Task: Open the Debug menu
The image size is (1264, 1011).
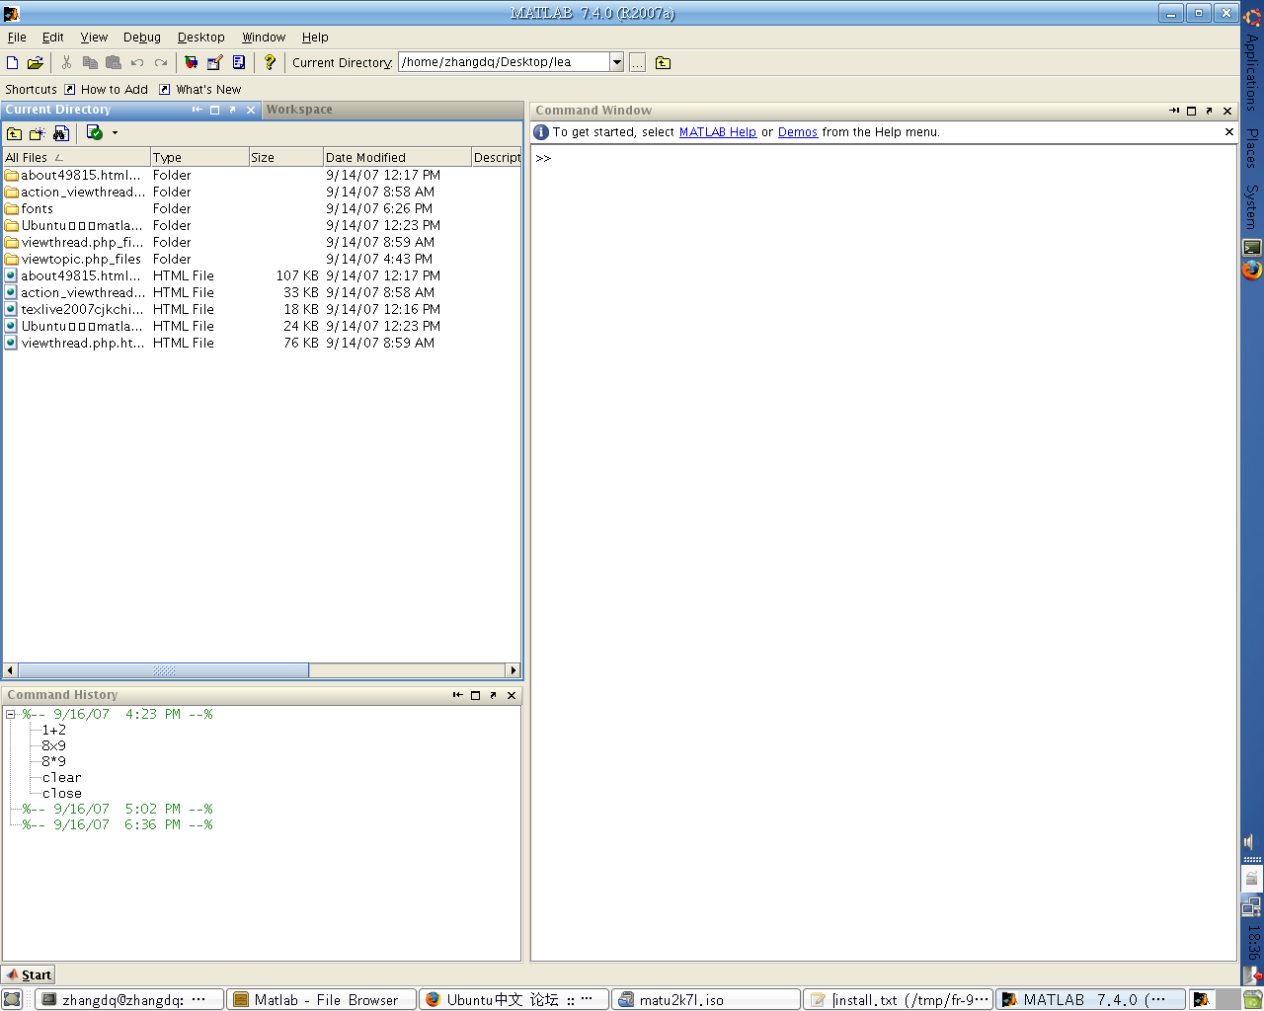Action: [142, 38]
